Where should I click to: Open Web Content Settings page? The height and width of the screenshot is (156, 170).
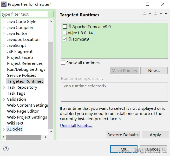pos(28,105)
